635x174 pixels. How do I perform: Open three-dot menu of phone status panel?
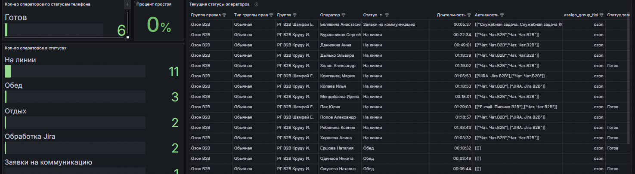[127, 4]
